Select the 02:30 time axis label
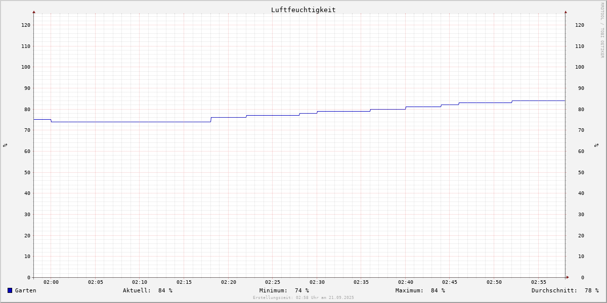The image size is (607, 303). 317,282
